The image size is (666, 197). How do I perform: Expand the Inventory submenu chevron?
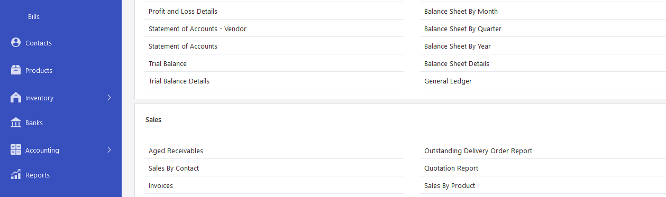[x=109, y=97]
